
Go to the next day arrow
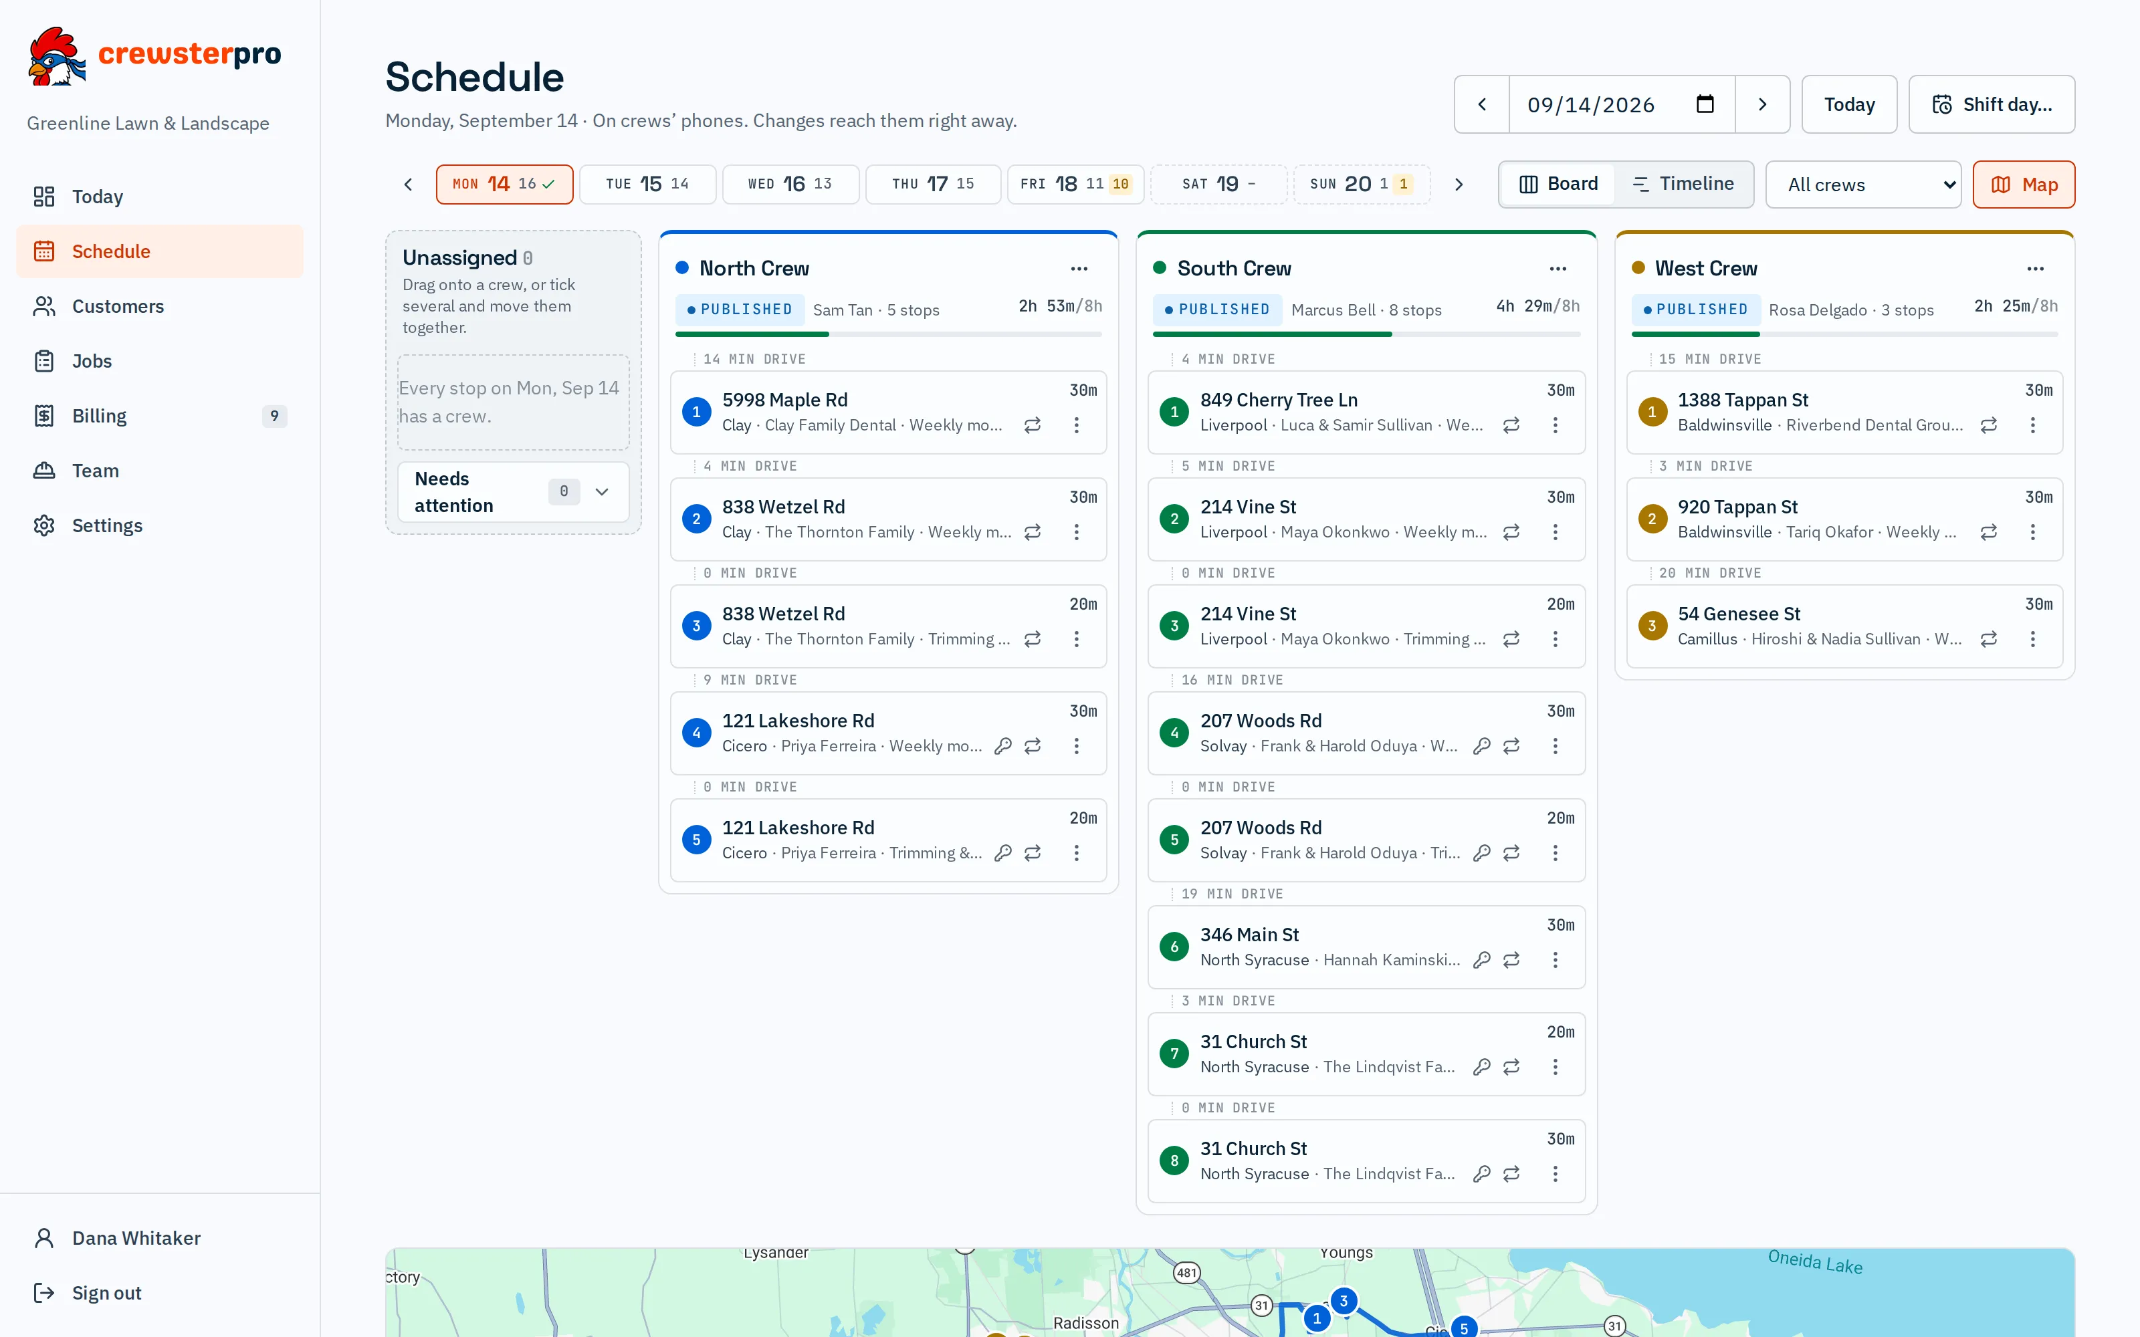(x=1761, y=104)
